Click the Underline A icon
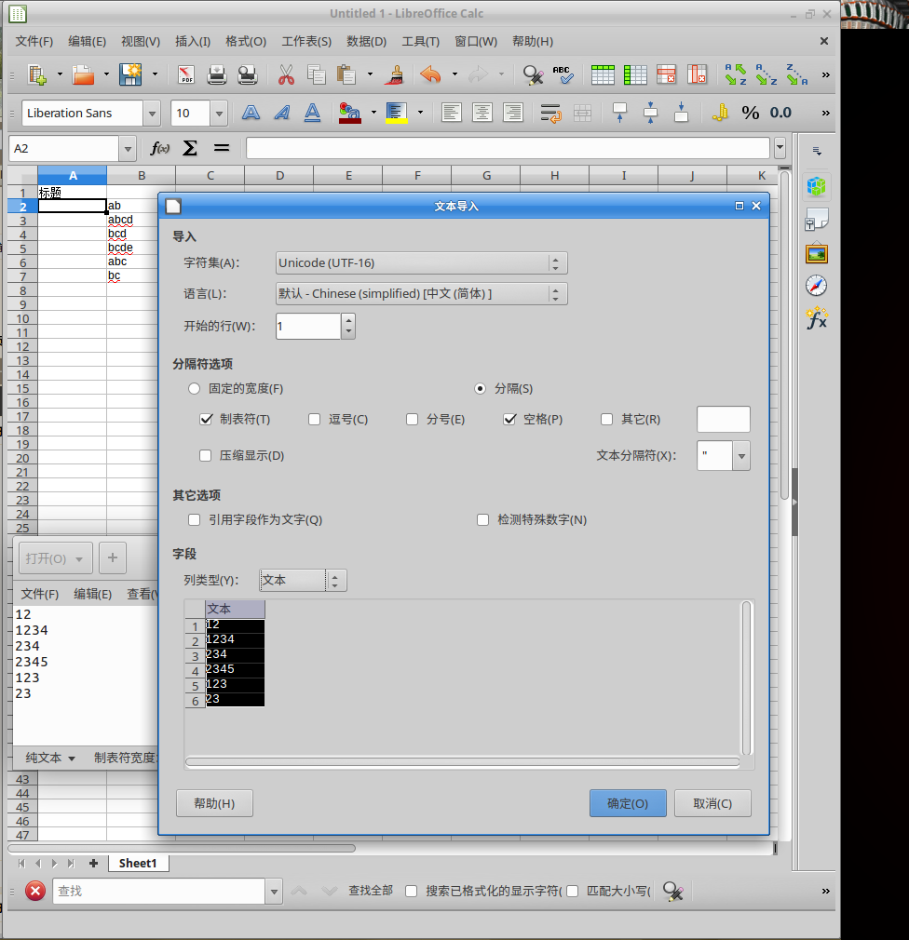Viewport: 909px width, 940px height. click(x=313, y=113)
